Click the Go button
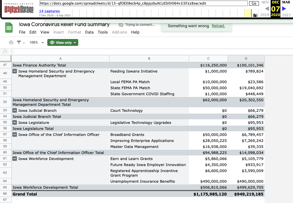This screenshot has height=203, width=293. [254, 3]
